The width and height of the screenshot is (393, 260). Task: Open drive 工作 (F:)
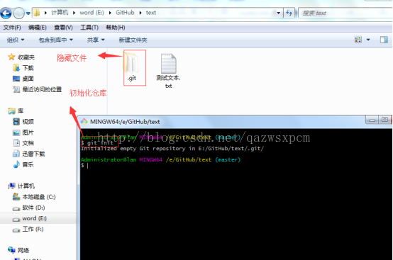click(x=28, y=230)
